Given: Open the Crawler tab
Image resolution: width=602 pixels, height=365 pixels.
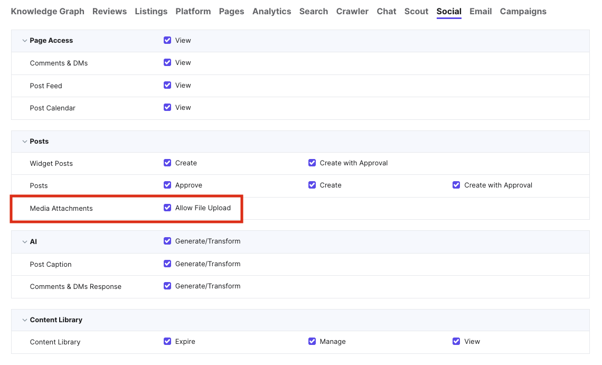Looking at the screenshot, I should (x=352, y=12).
